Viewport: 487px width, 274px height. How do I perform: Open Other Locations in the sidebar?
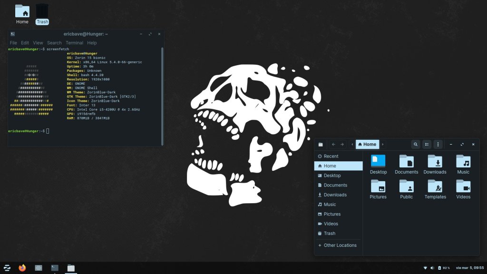click(x=340, y=245)
